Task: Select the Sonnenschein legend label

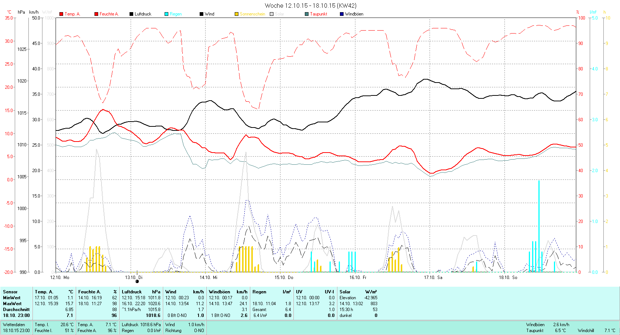Action: pyautogui.click(x=252, y=14)
